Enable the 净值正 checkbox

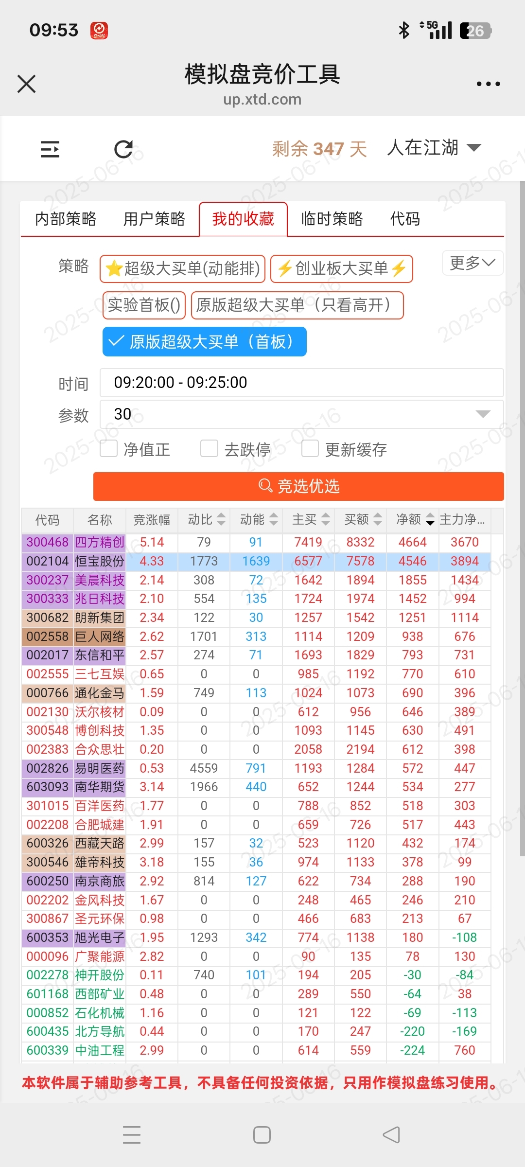pos(108,449)
